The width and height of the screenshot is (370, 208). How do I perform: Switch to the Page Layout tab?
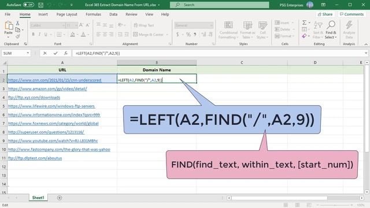pyautogui.click(x=67, y=14)
